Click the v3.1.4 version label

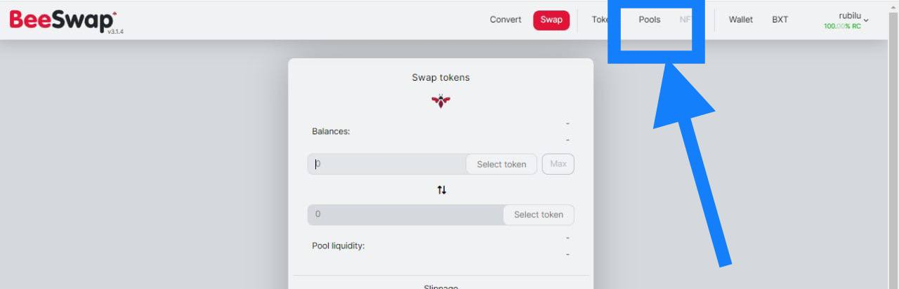[x=115, y=32]
